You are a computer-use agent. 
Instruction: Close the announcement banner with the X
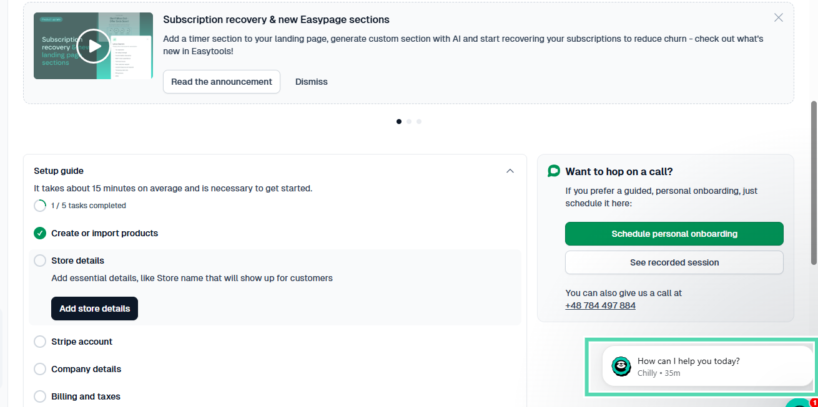coord(779,17)
